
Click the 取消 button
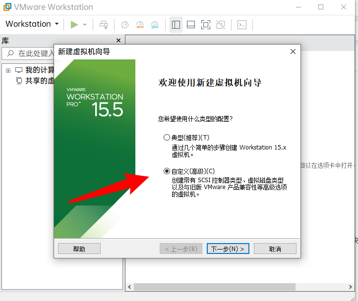[x=275, y=249]
